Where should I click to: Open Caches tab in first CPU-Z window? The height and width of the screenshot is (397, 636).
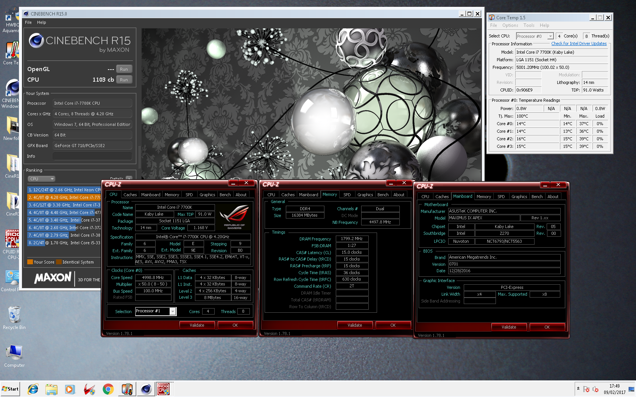[130, 195]
